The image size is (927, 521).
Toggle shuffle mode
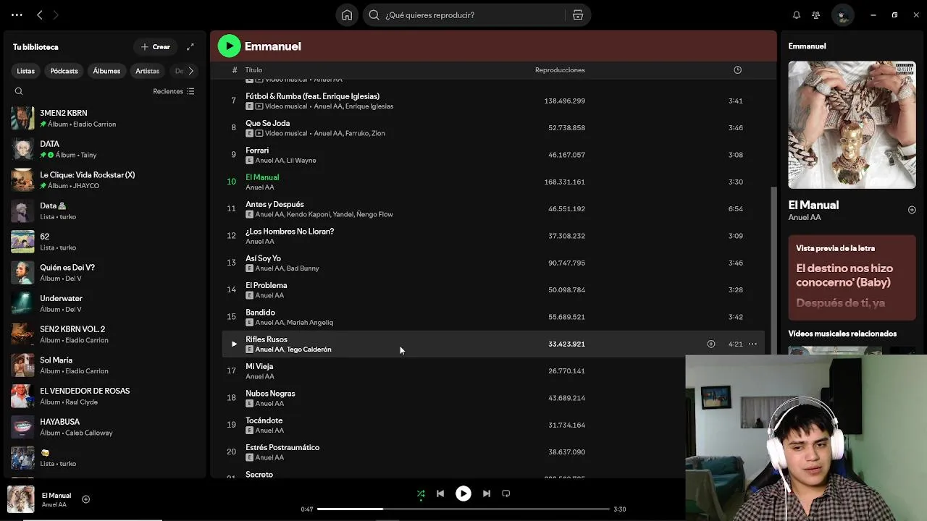421,494
